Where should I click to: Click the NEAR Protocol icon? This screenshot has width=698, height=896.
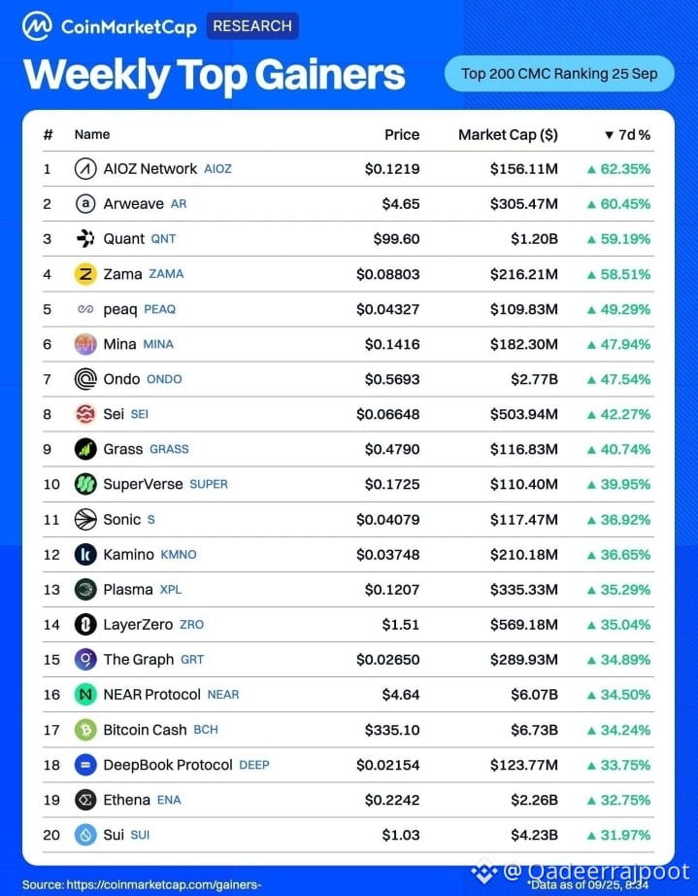[x=85, y=694]
